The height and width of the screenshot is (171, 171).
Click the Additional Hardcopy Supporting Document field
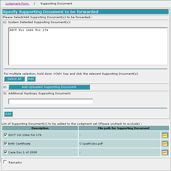51,102
